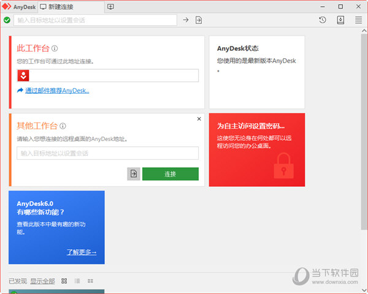Click the red download badge in the address field
368x294 pixels.
click(23, 75)
